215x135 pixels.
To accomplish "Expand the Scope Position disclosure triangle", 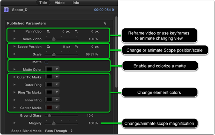I will click(14, 47).
